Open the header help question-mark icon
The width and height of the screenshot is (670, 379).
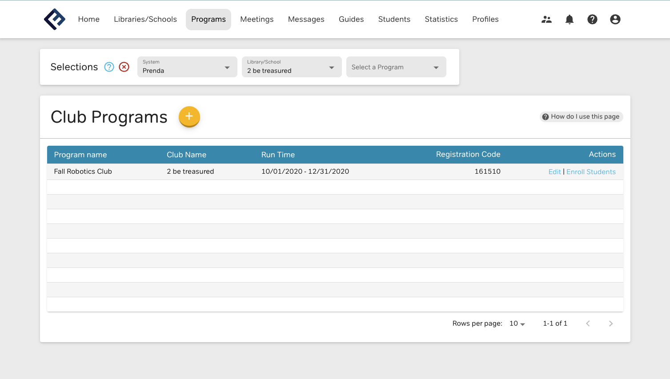pos(592,19)
